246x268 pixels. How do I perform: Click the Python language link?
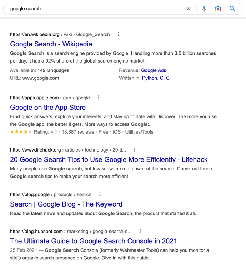pos(149,78)
